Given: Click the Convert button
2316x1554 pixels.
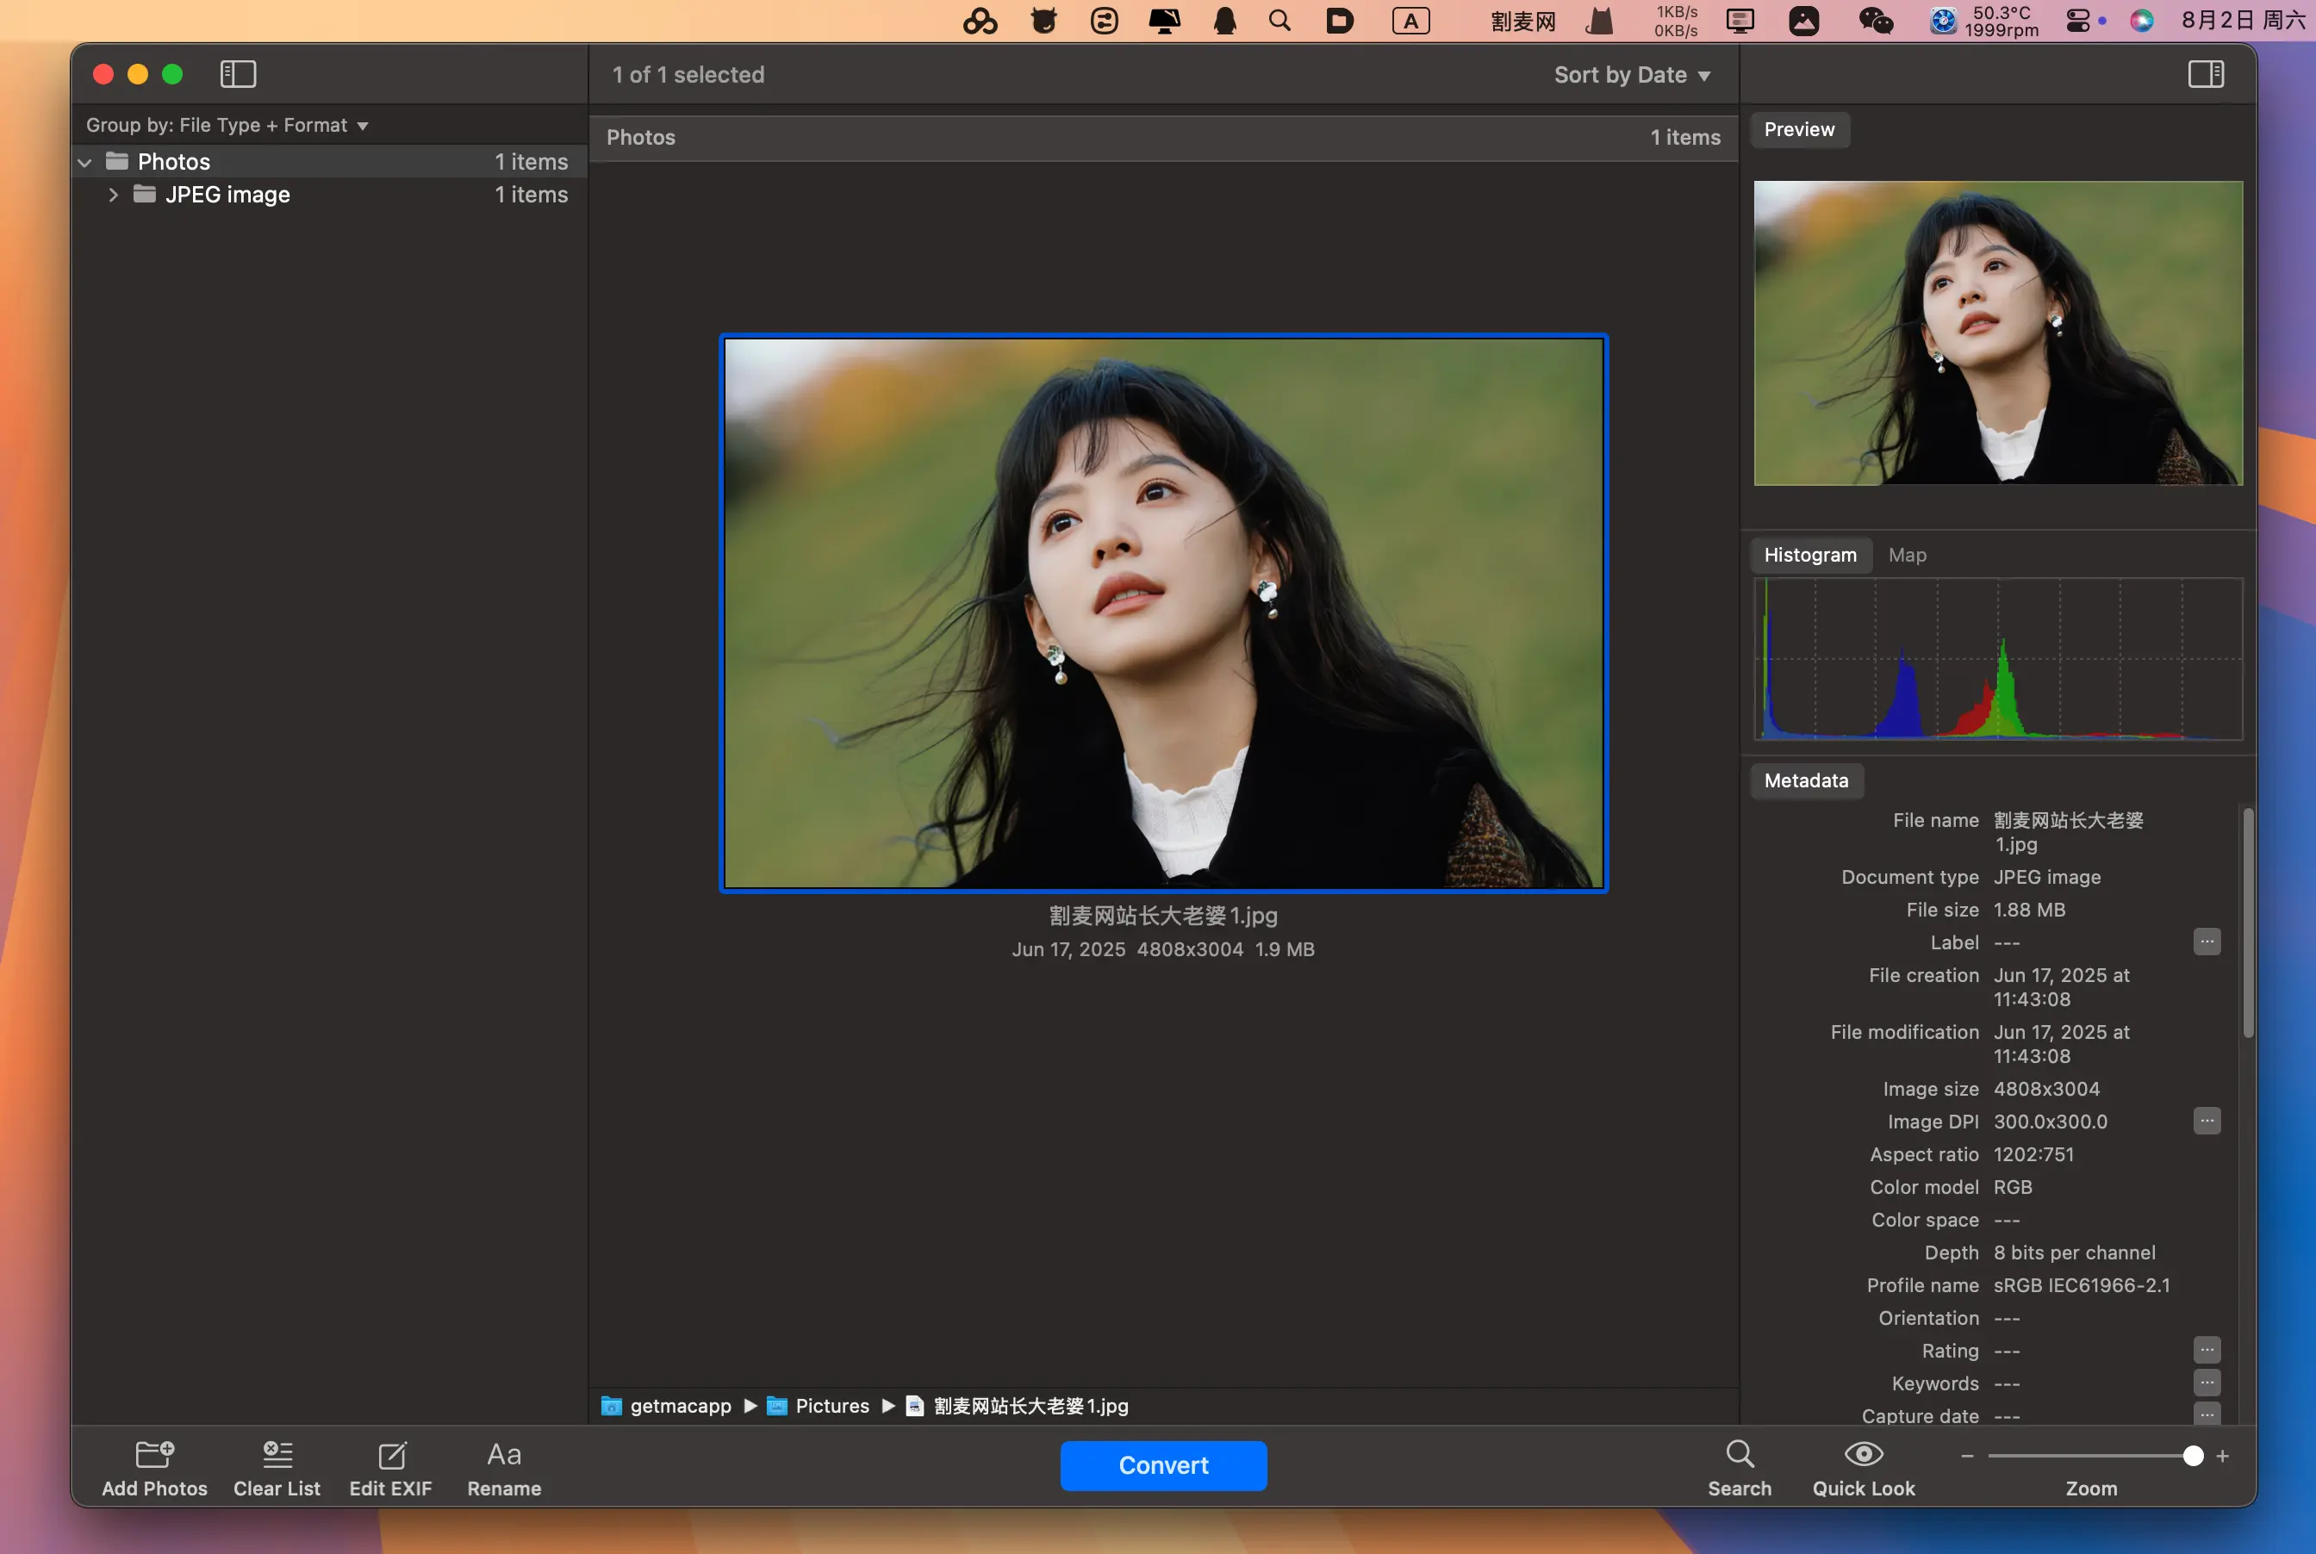Looking at the screenshot, I should point(1162,1464).
